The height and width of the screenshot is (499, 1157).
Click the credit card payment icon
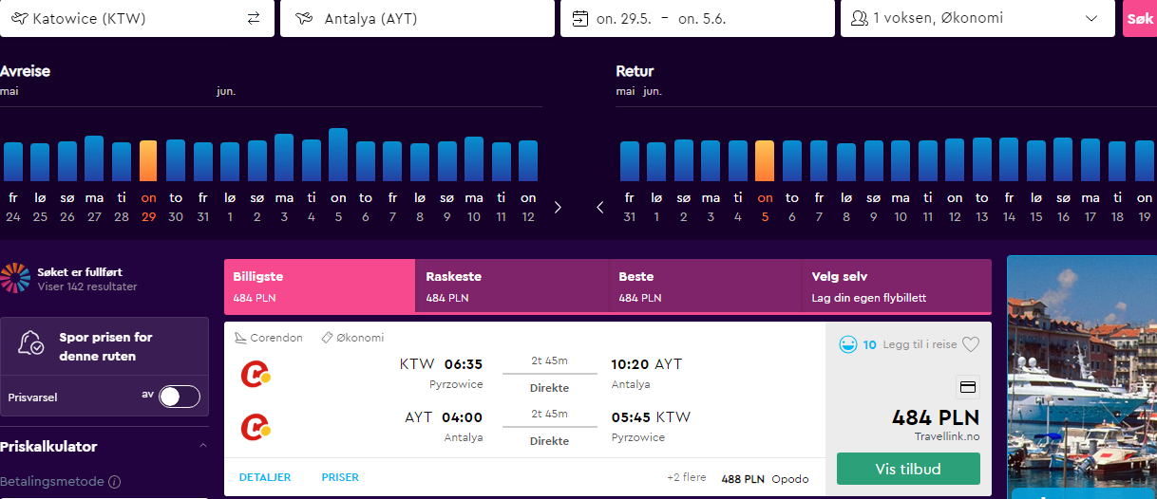tap(968, 386)
